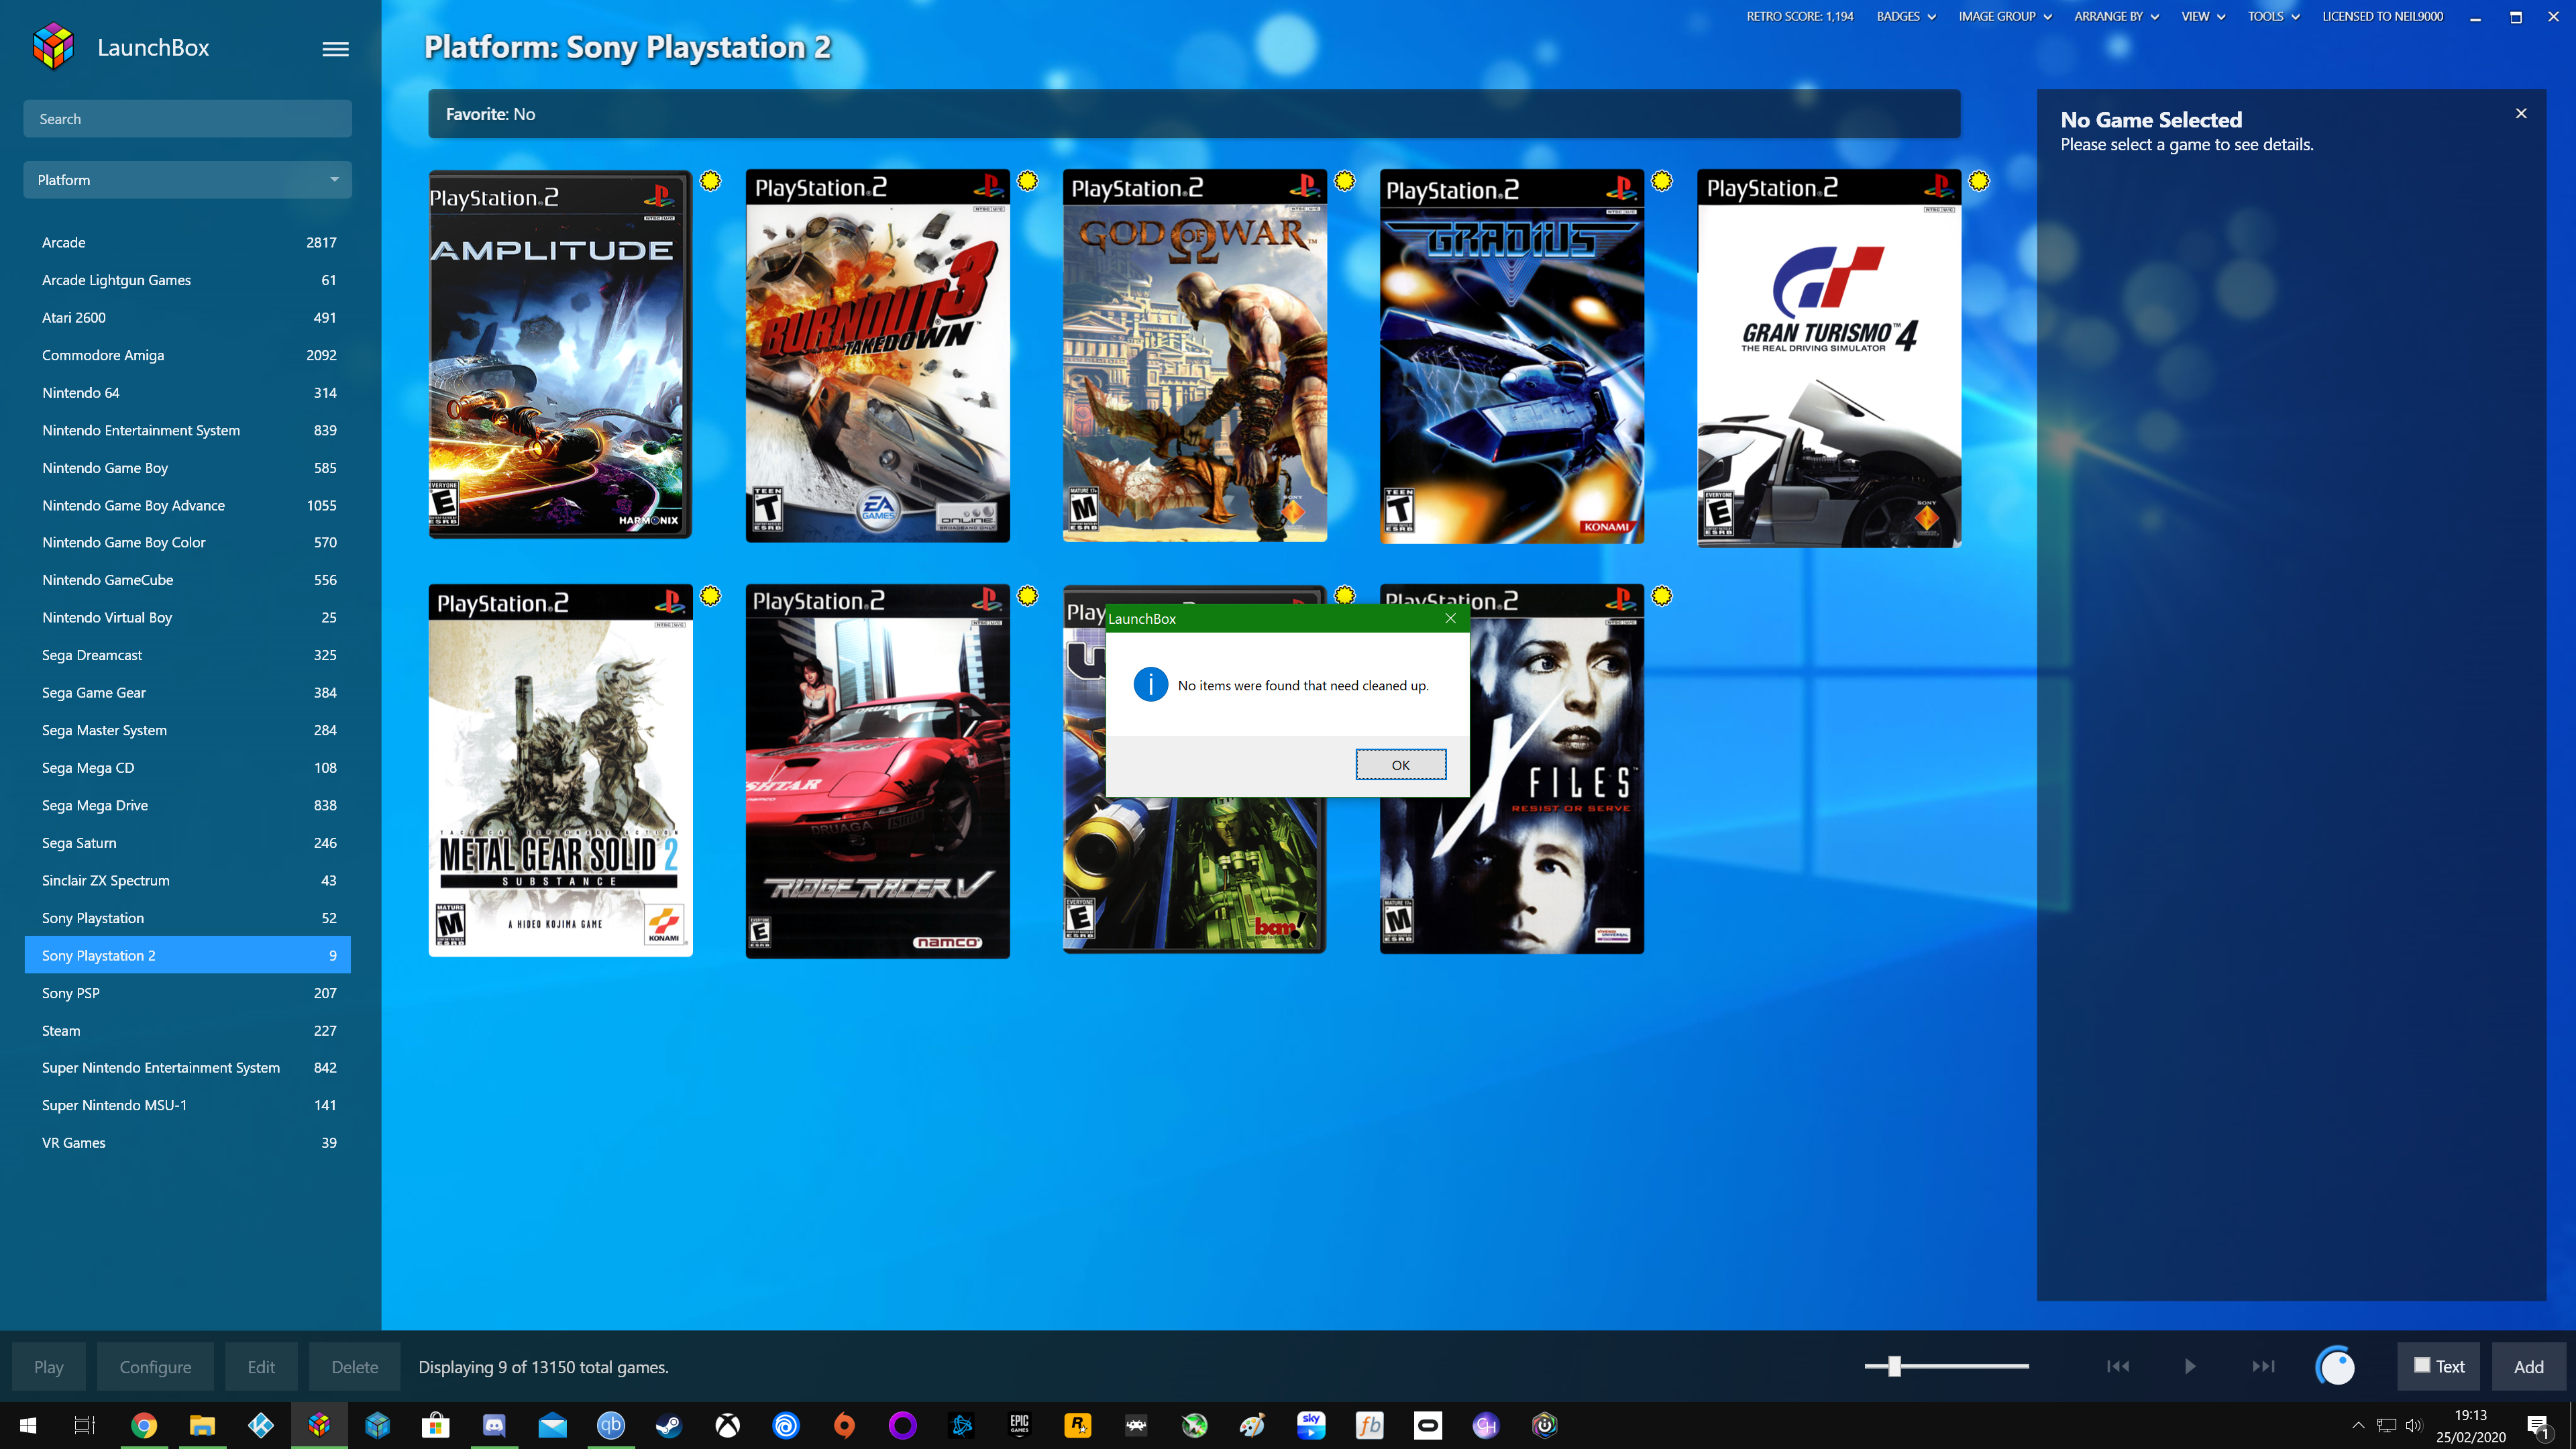
Task: Toggle favorite star on God of War
Action: click(x=1345, y=181)
